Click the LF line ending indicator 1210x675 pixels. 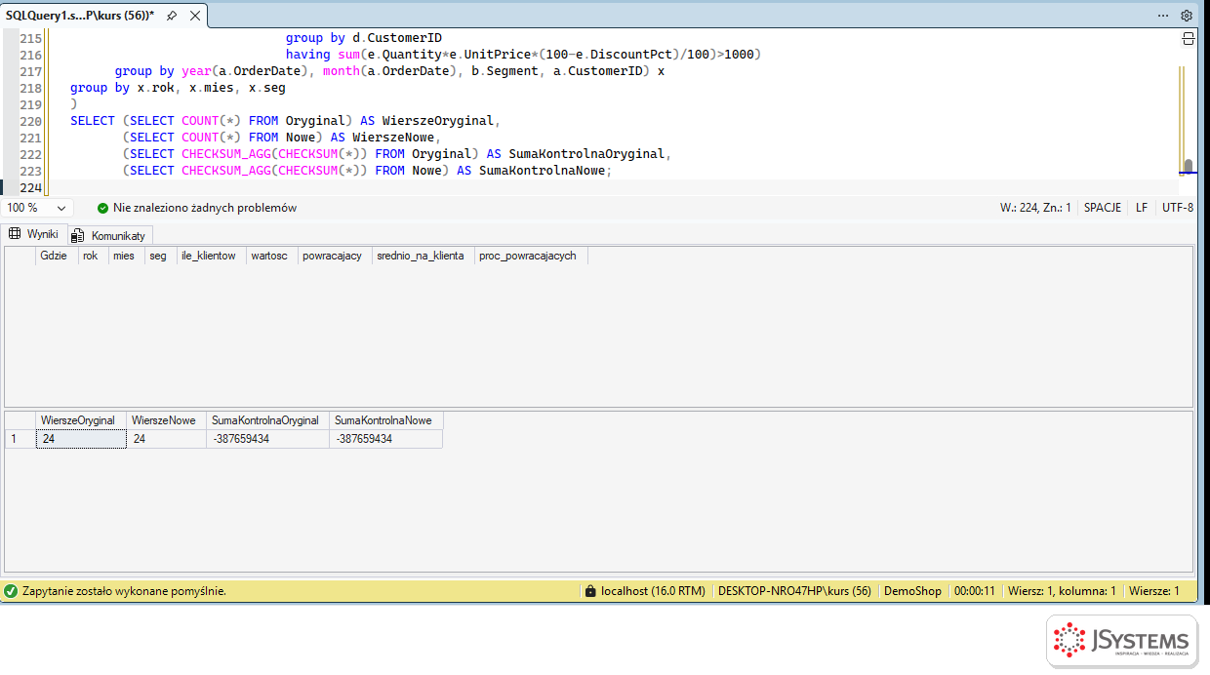click(x=1142, y=208)
